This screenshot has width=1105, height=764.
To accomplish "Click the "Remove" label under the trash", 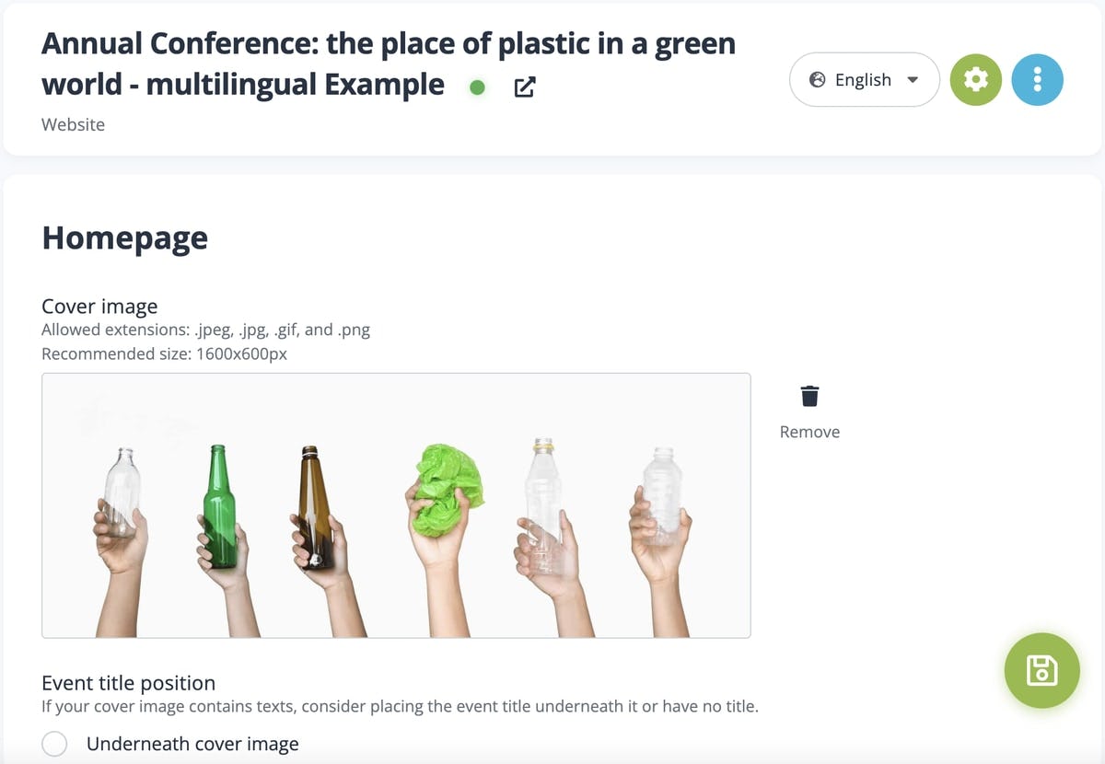I will 809,432.
